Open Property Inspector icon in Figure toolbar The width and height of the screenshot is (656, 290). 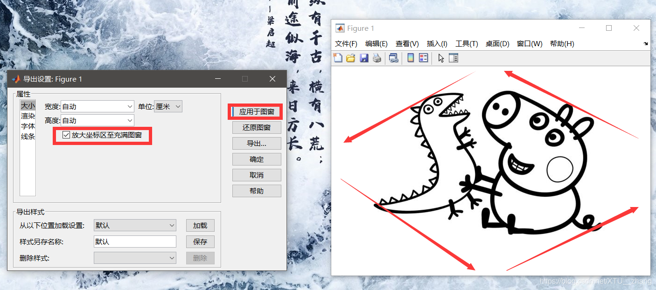[454, 58]
